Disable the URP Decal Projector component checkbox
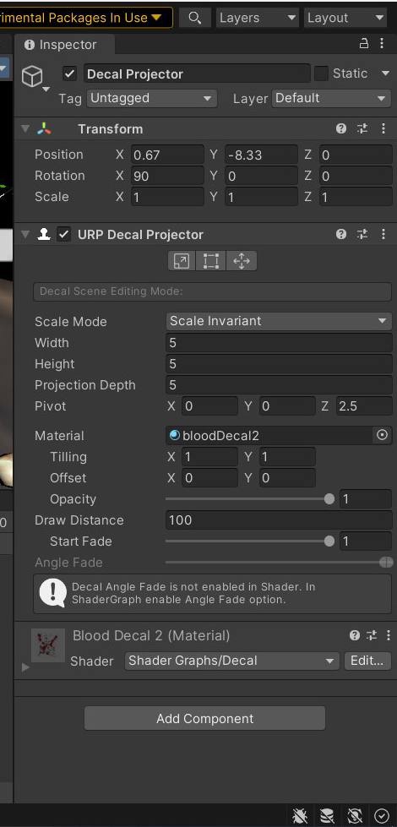397x827 pixels. click(64, 234)
